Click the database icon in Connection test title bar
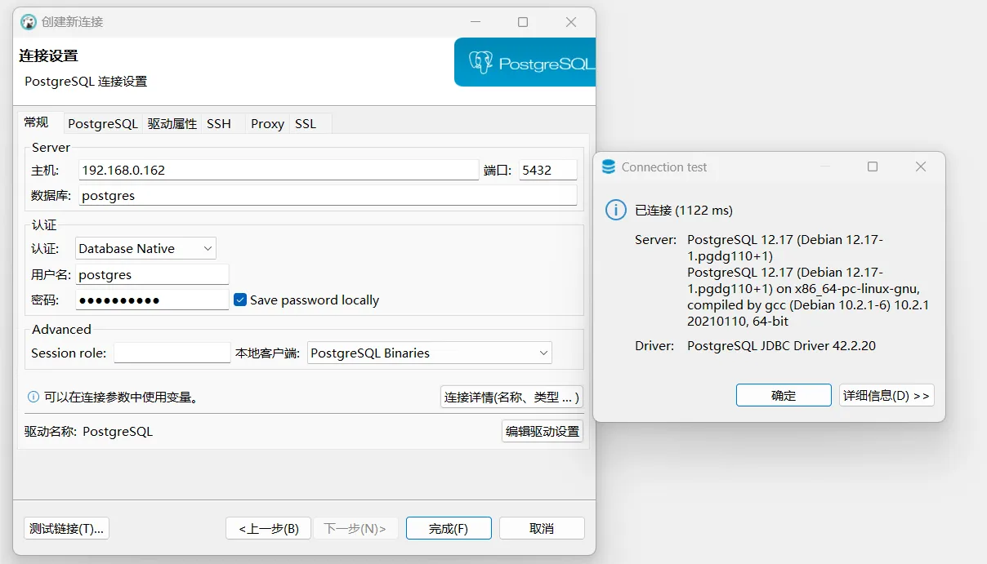The image size is (987, 564). coord(607,167)
